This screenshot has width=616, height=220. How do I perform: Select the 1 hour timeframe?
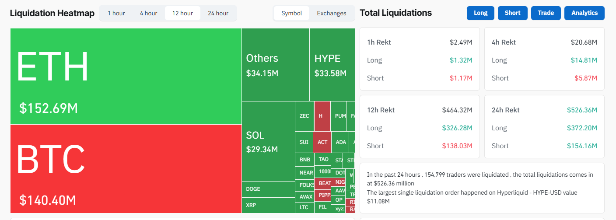coord(116,13)
